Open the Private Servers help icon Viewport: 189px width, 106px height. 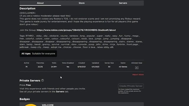tap(43, 80)
